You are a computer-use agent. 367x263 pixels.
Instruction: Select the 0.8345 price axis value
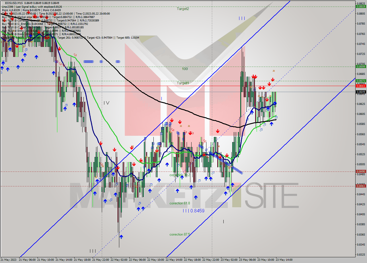point(360,244)
